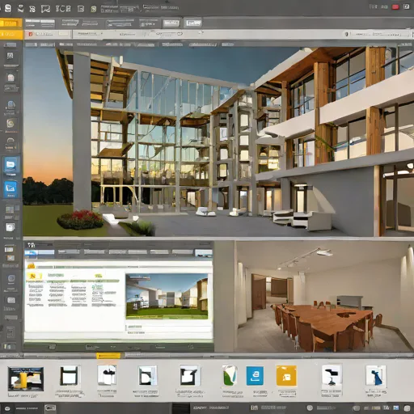
Task: Select the third library thumbnail with dark top
Action: [x=107, y=375]
